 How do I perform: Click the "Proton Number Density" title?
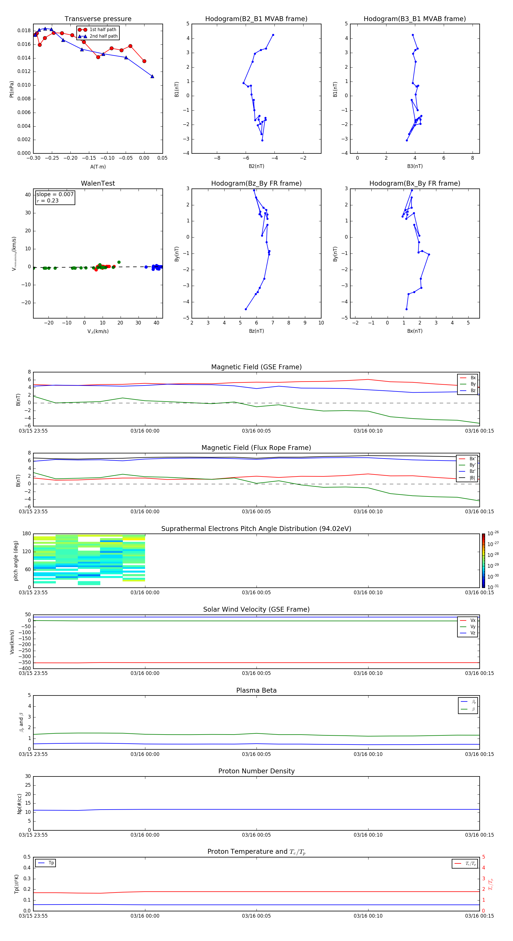(x=256, y=771)
